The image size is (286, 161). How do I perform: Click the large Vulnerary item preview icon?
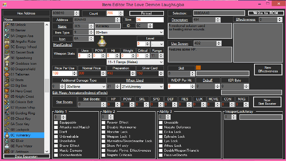pyautogui.click(x=102, y=41)
